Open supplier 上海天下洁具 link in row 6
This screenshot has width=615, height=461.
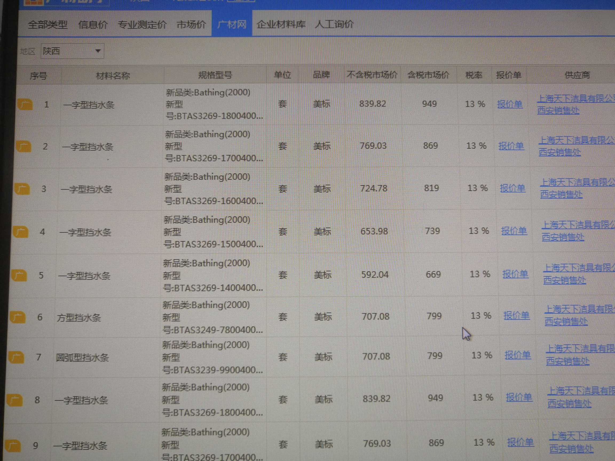580,316
